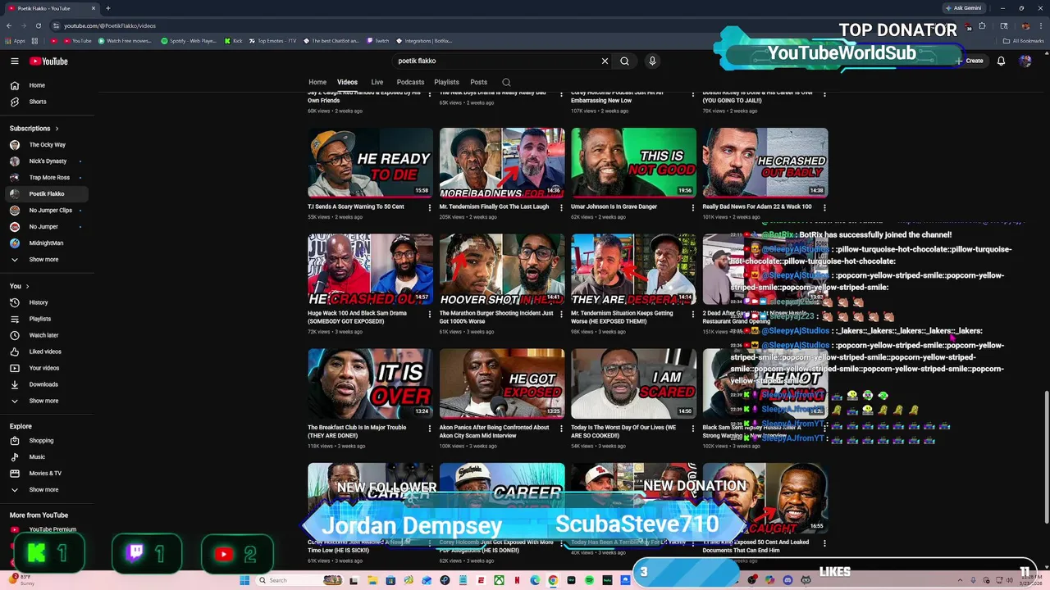The image size is (1050, 590).
Task: Click the magnifier search button
Action: point(624,61)
